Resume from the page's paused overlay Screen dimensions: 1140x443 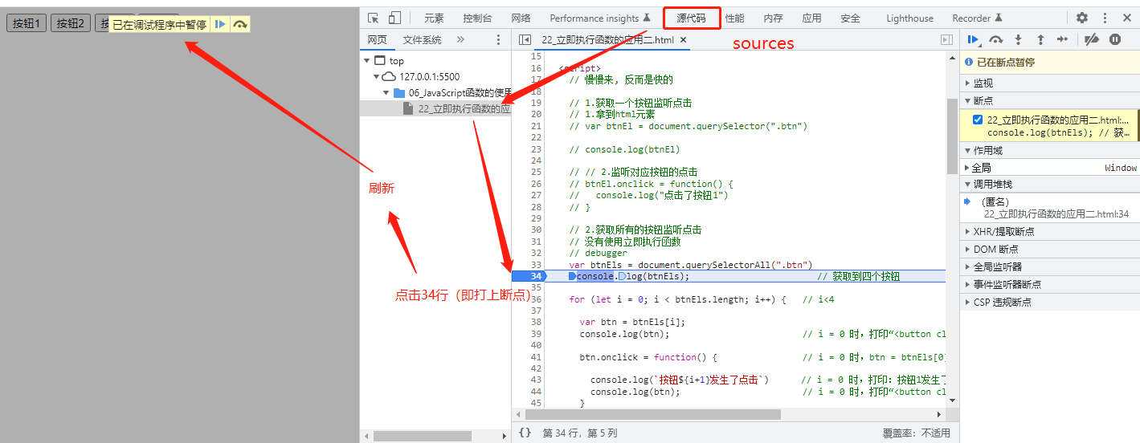coord(219,24)
